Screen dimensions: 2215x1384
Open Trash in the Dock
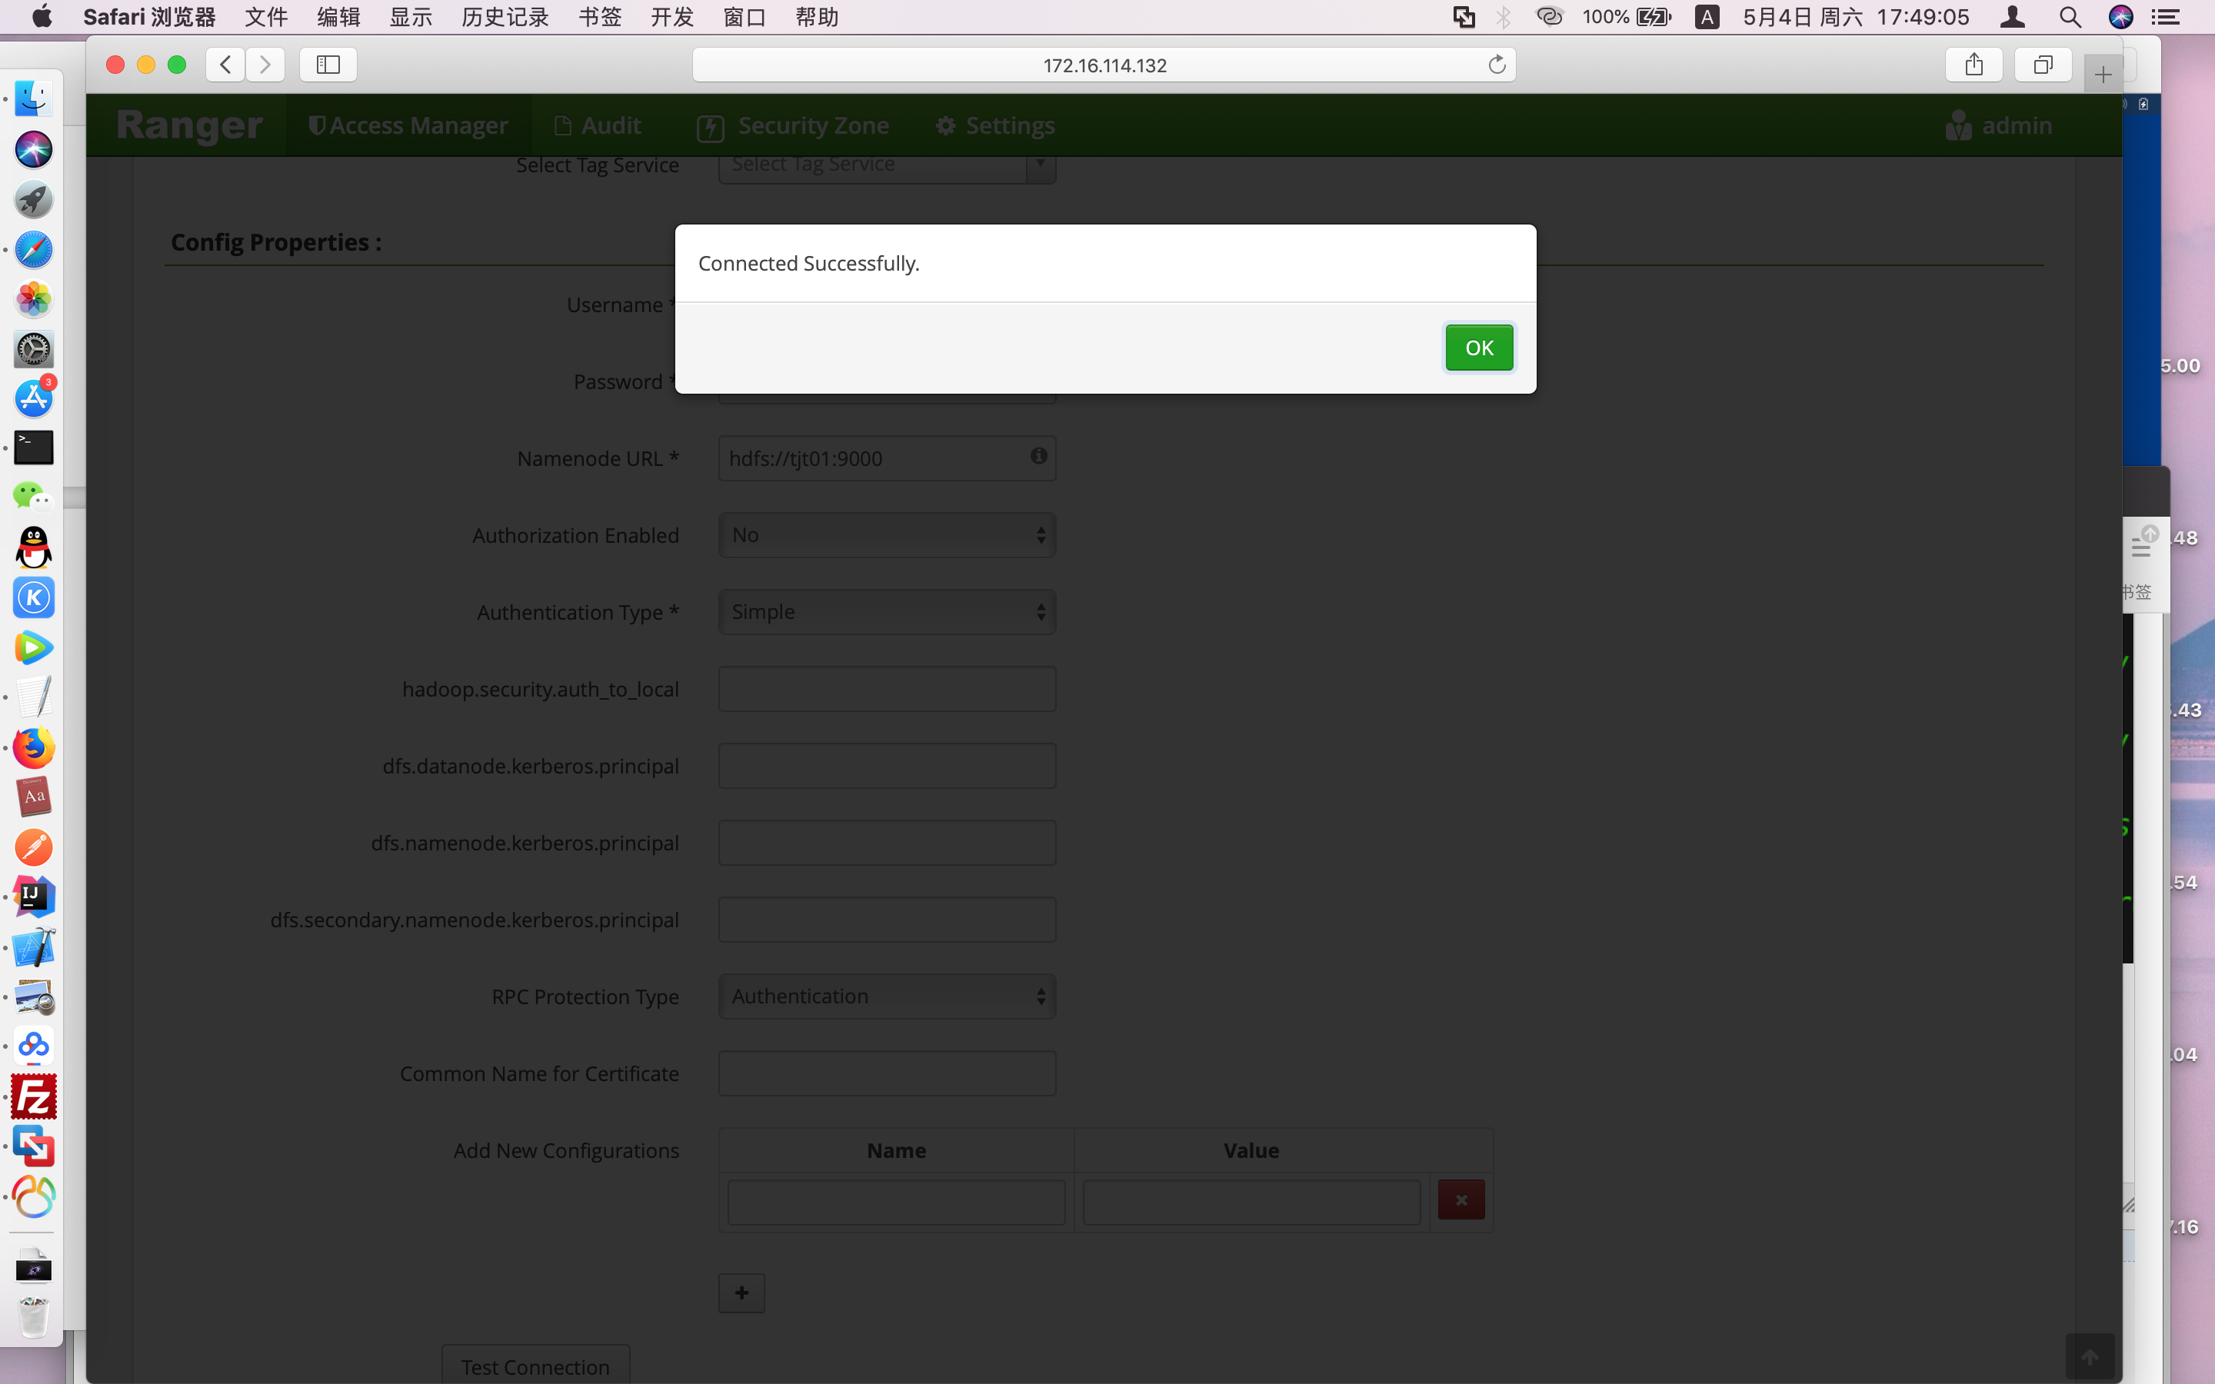[34, 1317]
